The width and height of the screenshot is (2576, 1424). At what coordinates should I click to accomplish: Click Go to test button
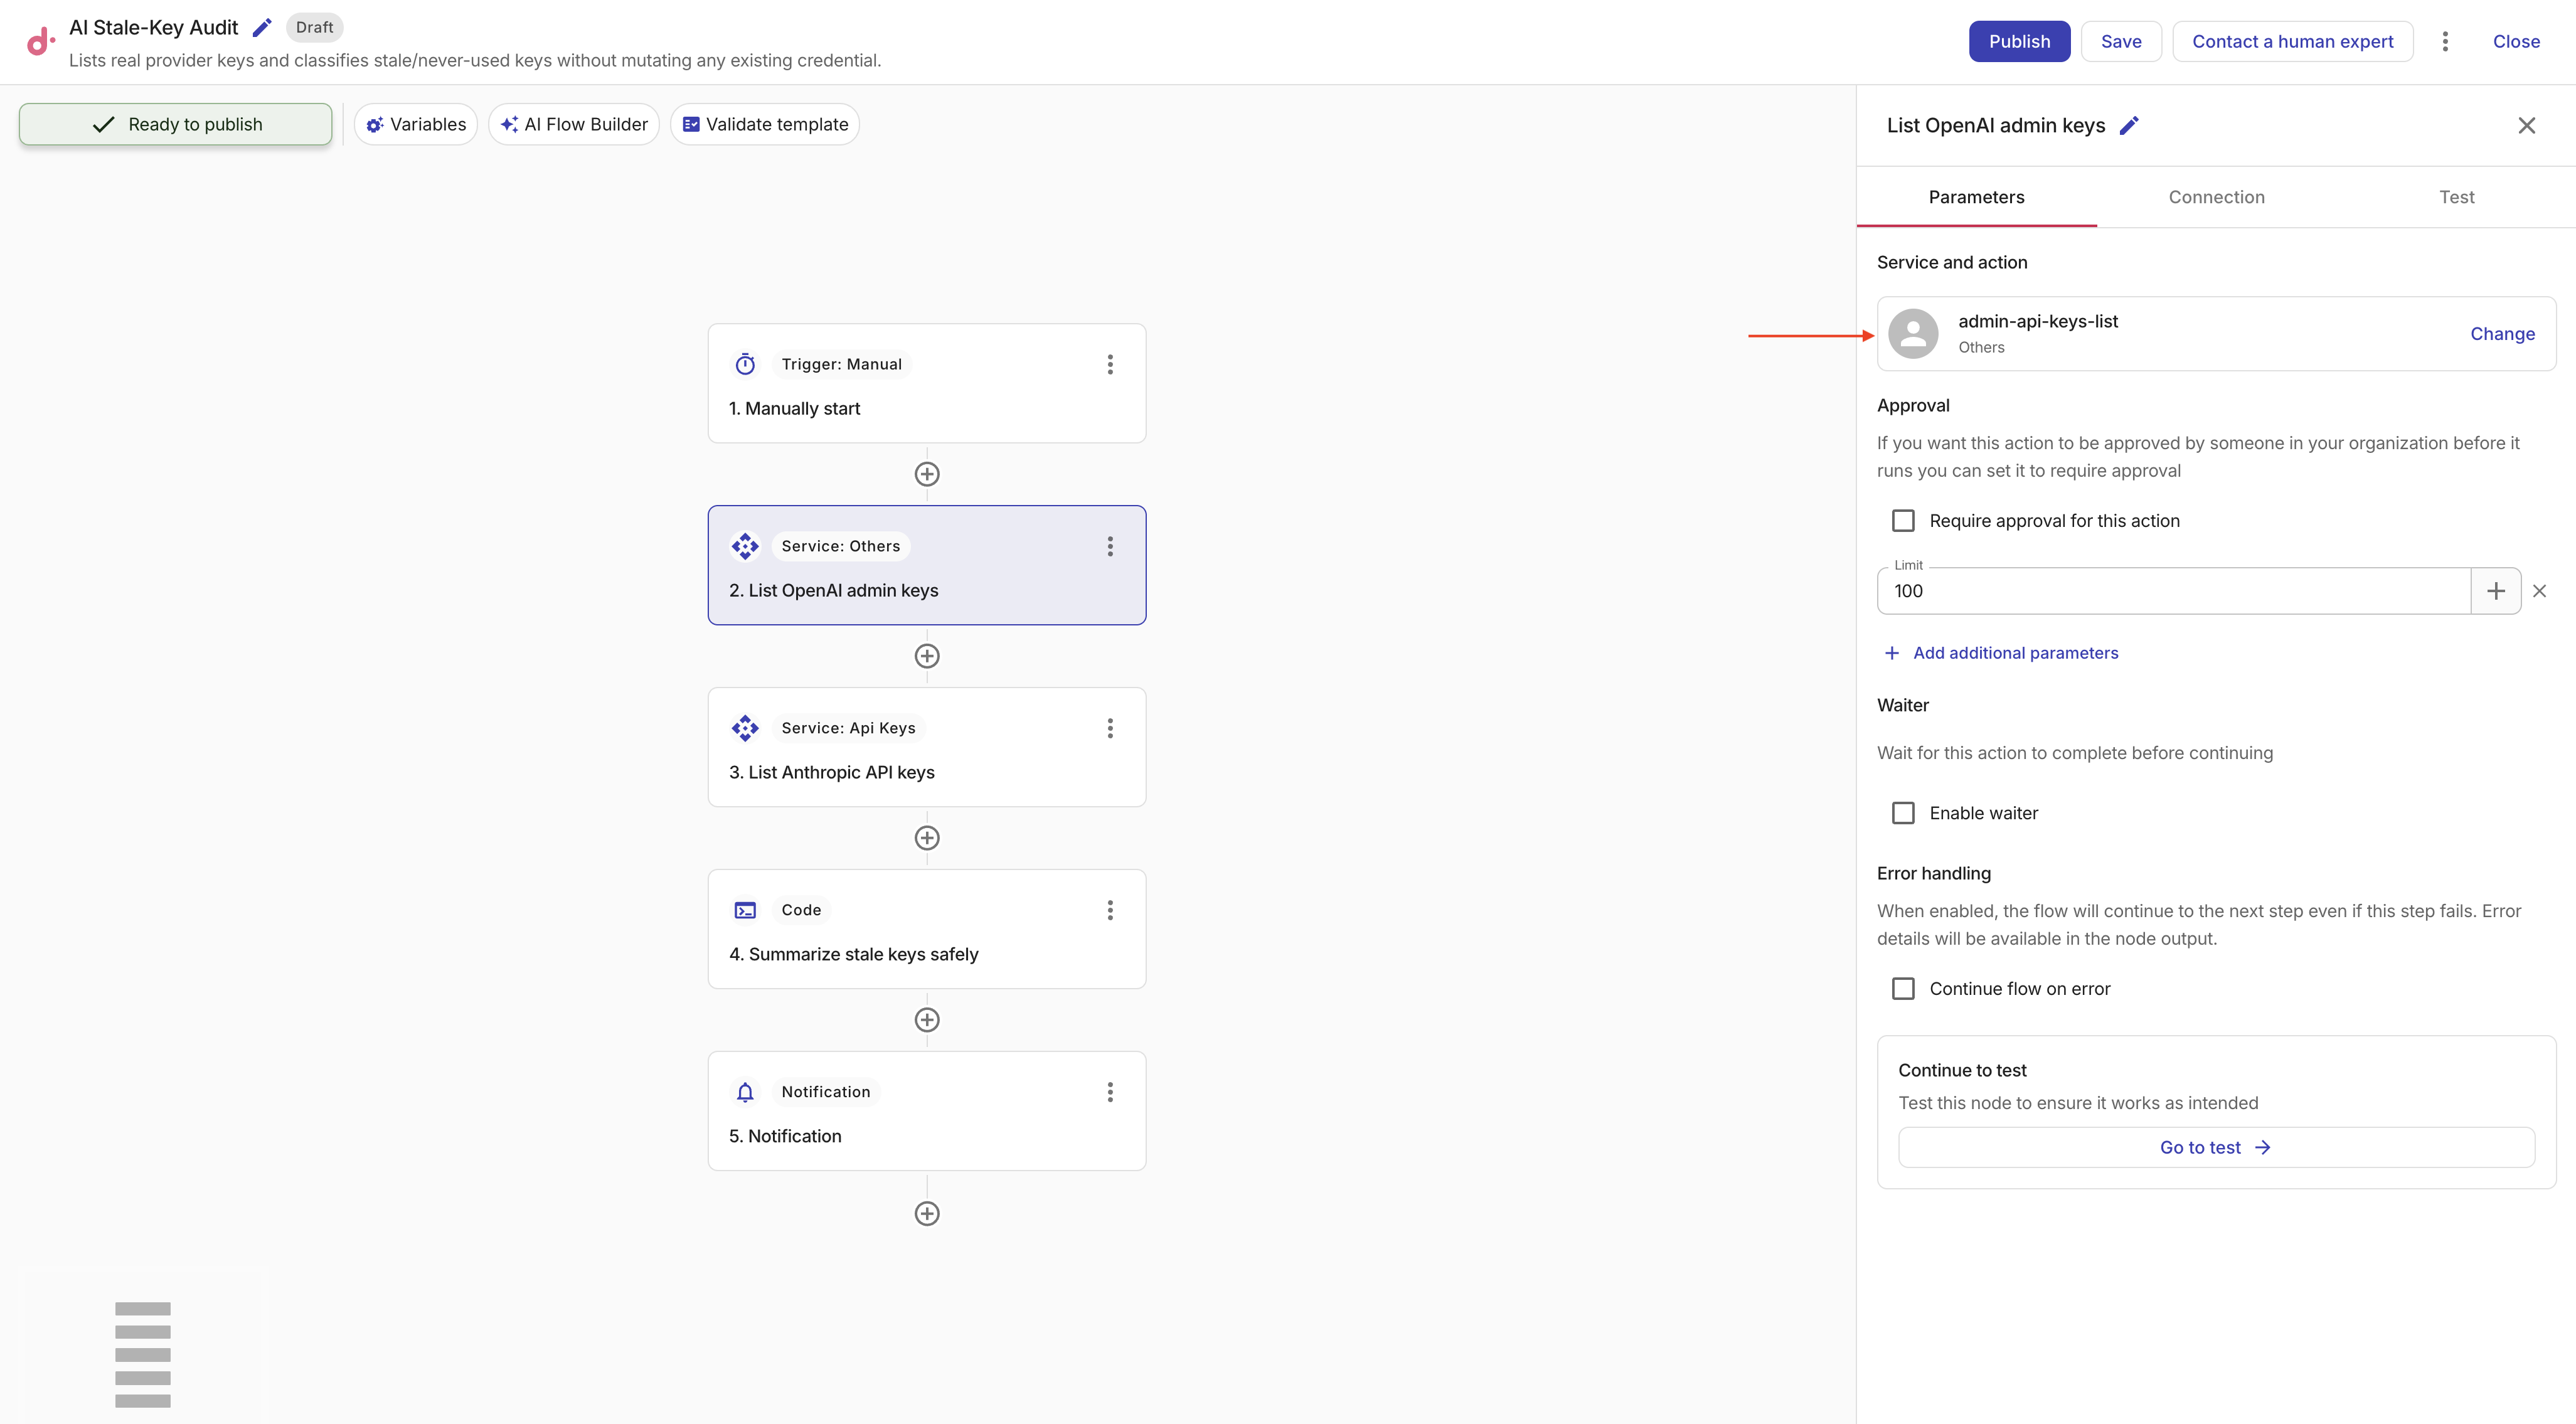(x=2216, y=1148)
